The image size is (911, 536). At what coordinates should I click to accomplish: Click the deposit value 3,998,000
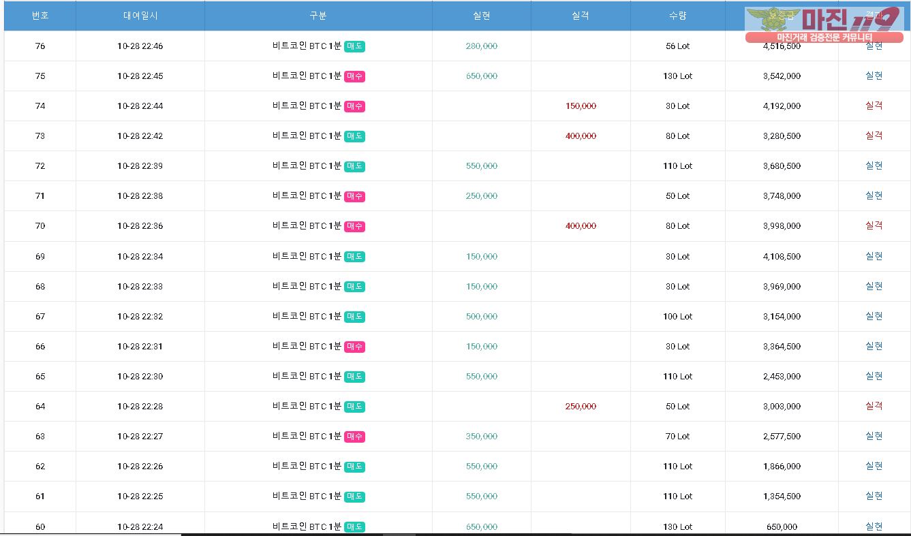[782, 226]
